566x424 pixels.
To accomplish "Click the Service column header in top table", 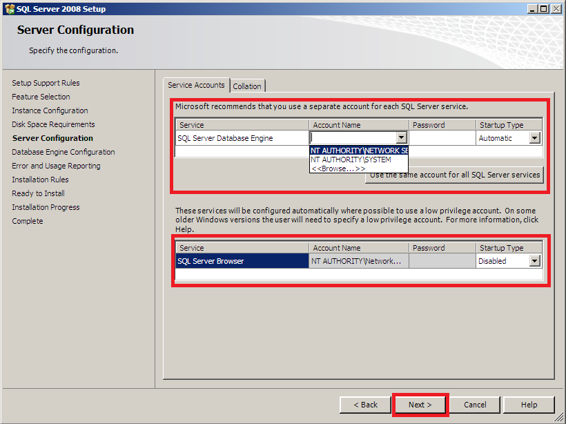I will (x=242, y=125).
